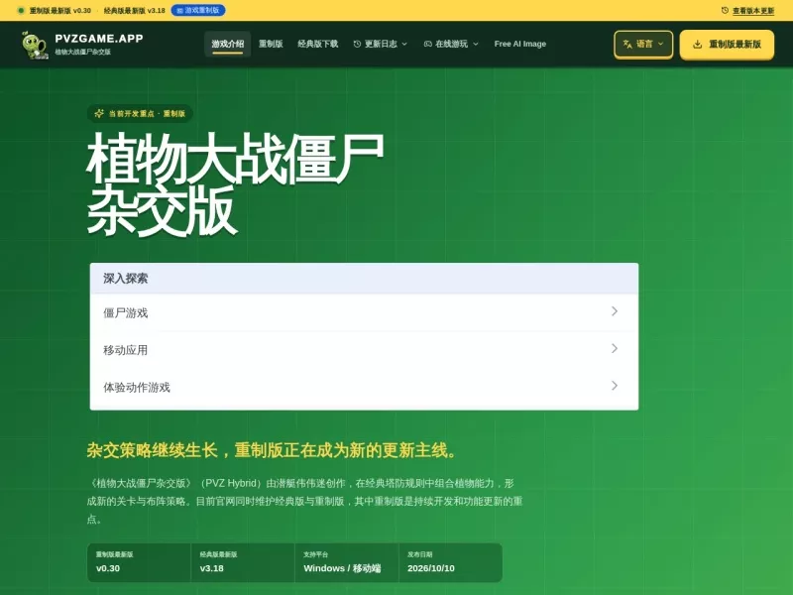
Task: Open the 更新日志 menu
Action: 381,44
